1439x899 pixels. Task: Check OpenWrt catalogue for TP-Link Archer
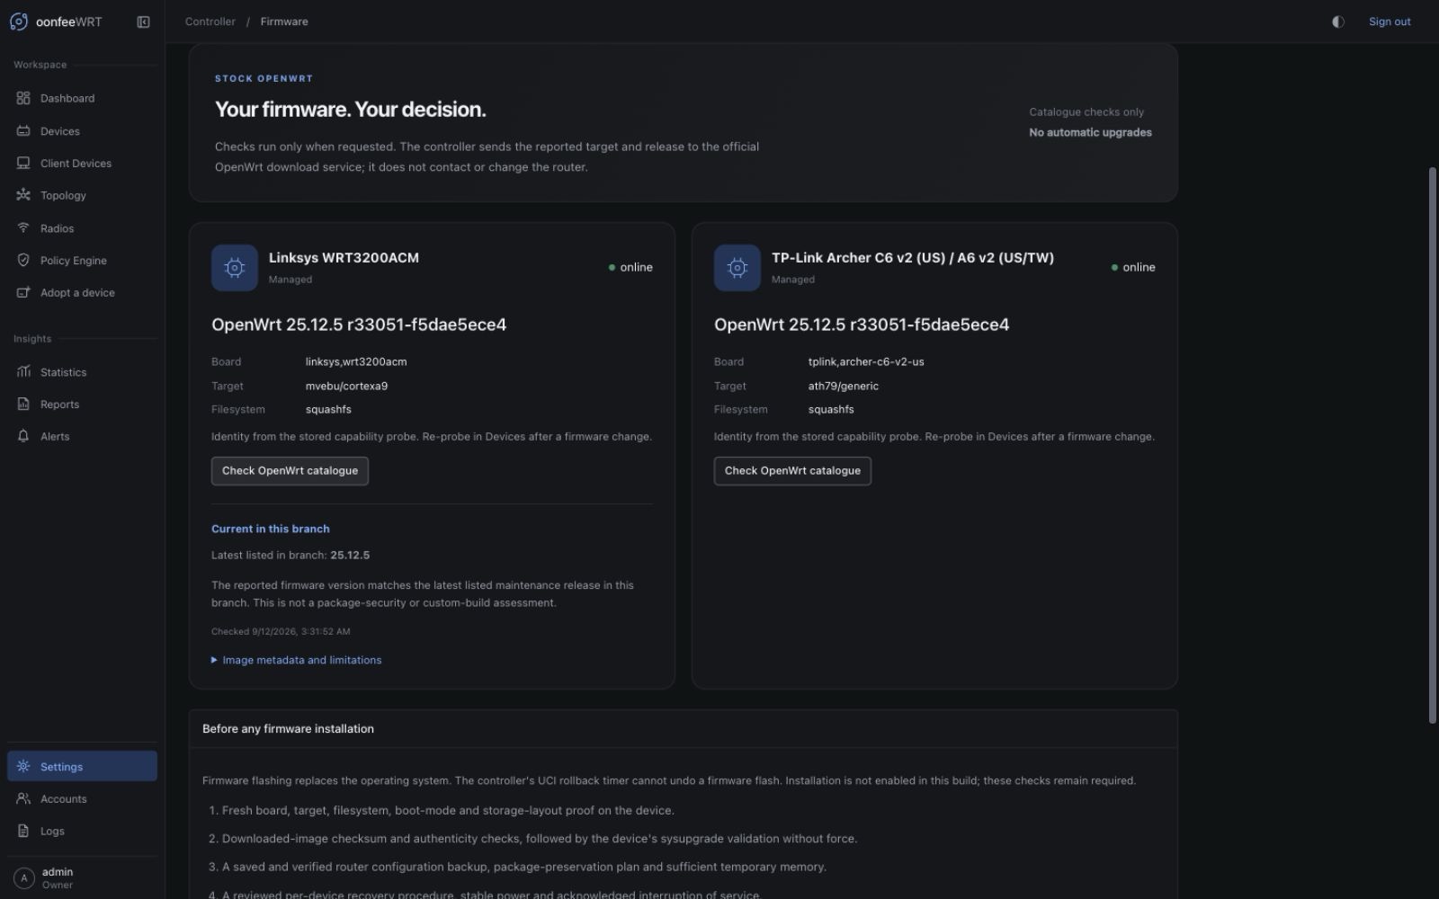point(792,471)
